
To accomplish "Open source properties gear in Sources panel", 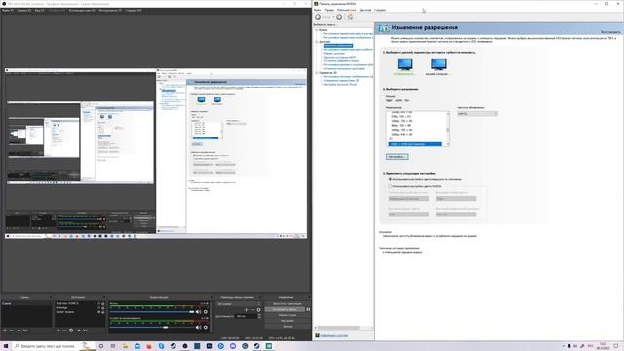I will pos(71,331).
